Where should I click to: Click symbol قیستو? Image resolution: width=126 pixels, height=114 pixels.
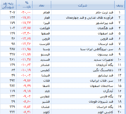pos(45,54)
